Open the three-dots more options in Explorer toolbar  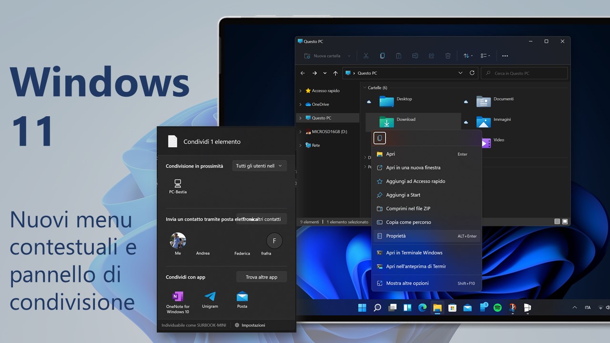pyautogui.click(x=505, y=56)
